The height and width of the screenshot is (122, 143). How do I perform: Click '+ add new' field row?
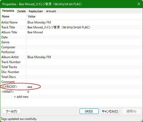click(x=71, y=97)
